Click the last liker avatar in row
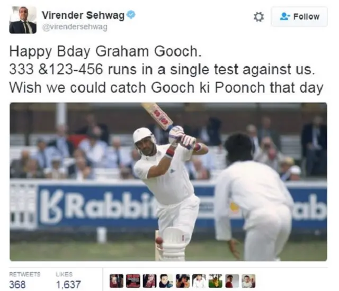 tap(248, 281)
